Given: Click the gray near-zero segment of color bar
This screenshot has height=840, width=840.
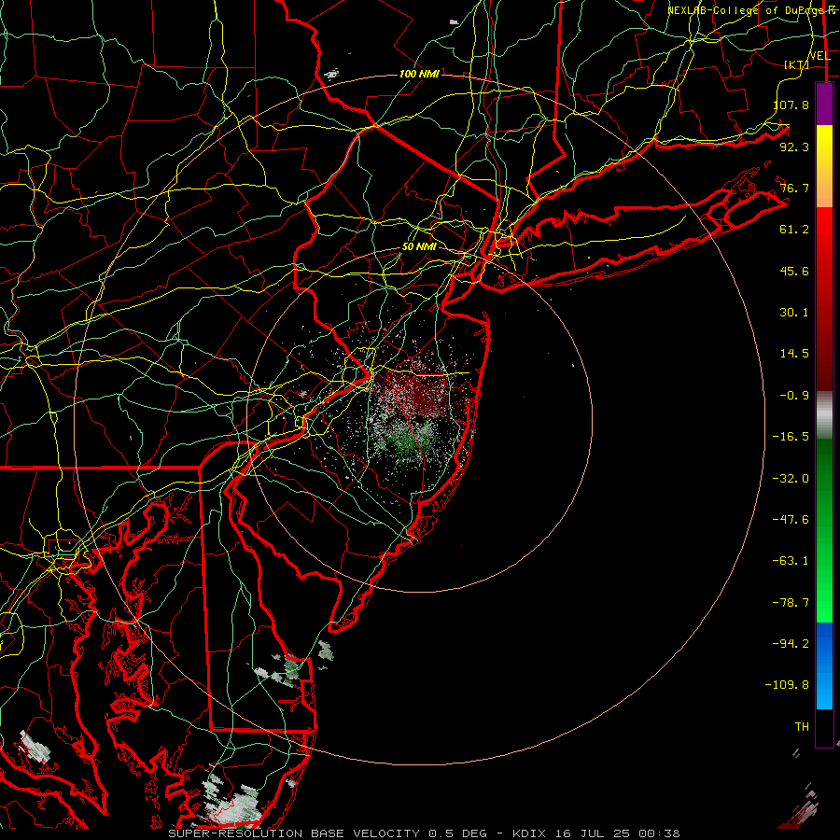Looking at the screenshot, I should (824, 415).
